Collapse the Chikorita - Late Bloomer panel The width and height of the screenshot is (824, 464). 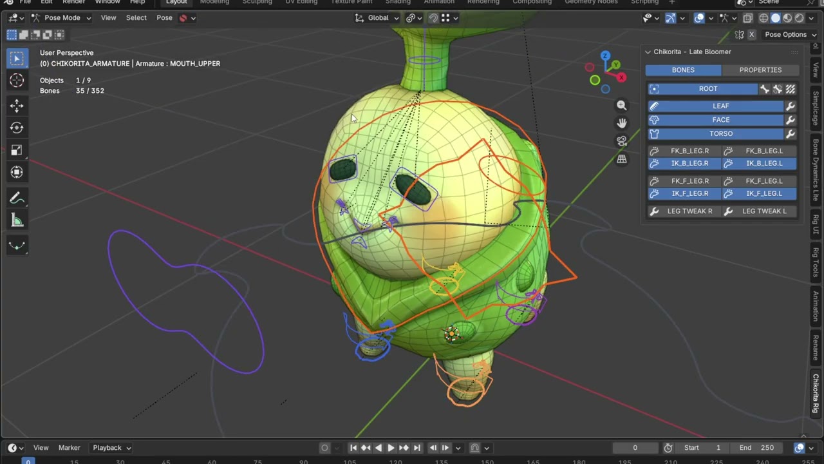click(x=648, y=52)
